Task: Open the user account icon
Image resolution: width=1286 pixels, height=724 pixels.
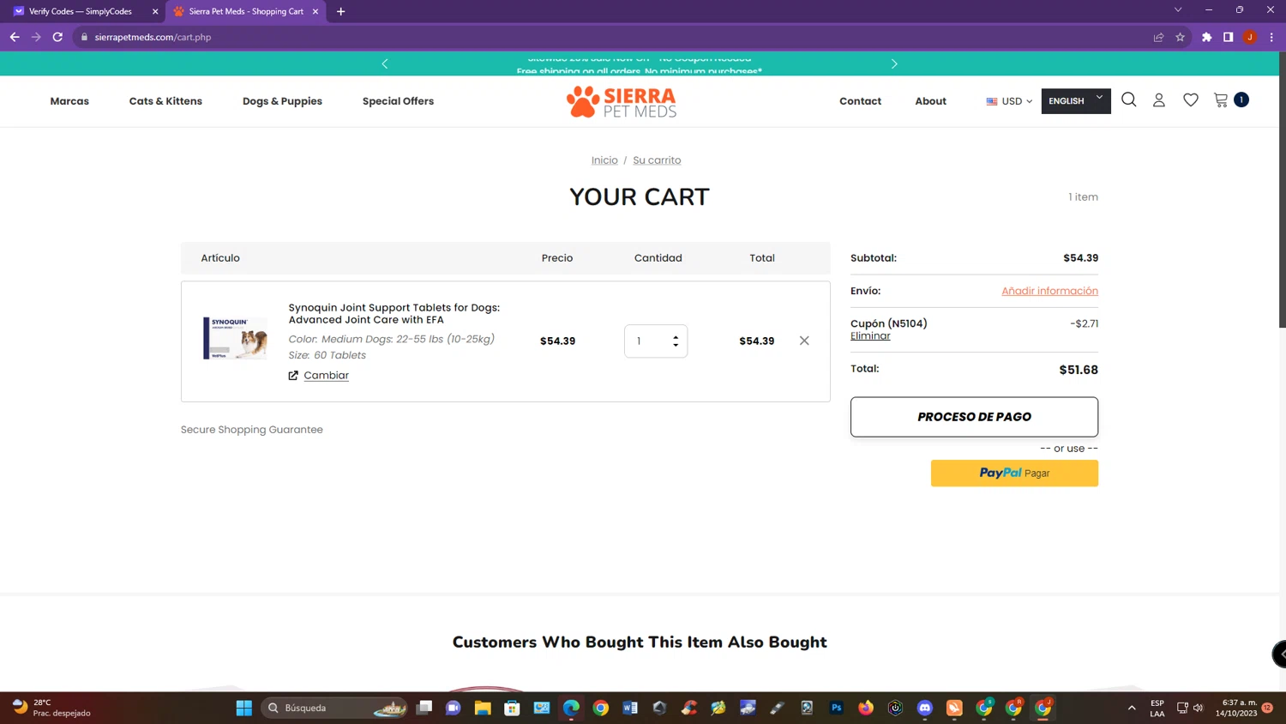Action: coord(1159,100)
